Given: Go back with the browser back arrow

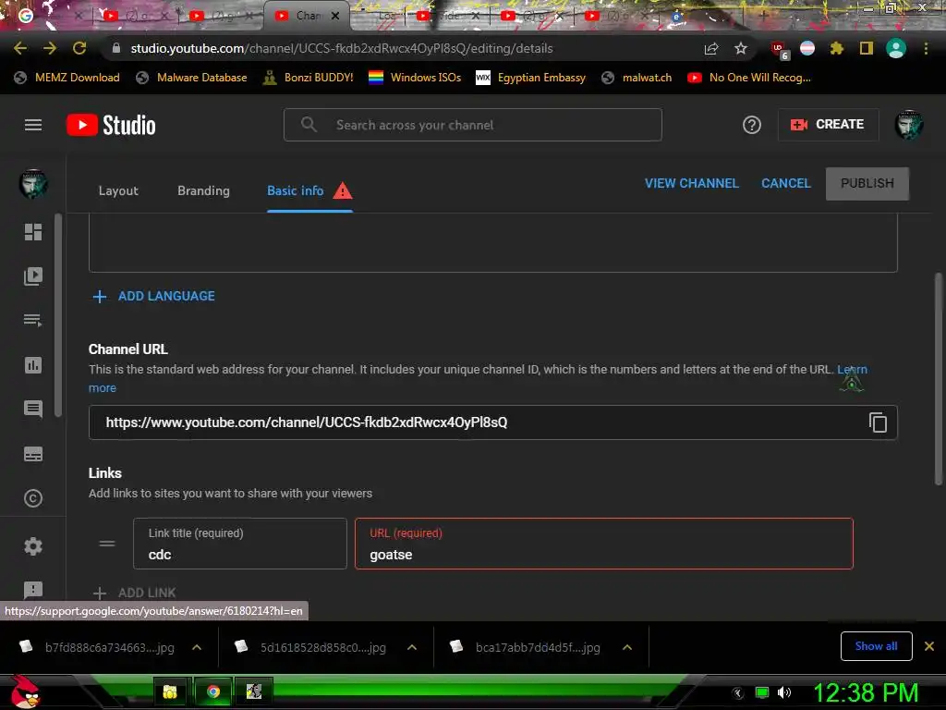Looking at the screenshot, I should tap(20, 48).
